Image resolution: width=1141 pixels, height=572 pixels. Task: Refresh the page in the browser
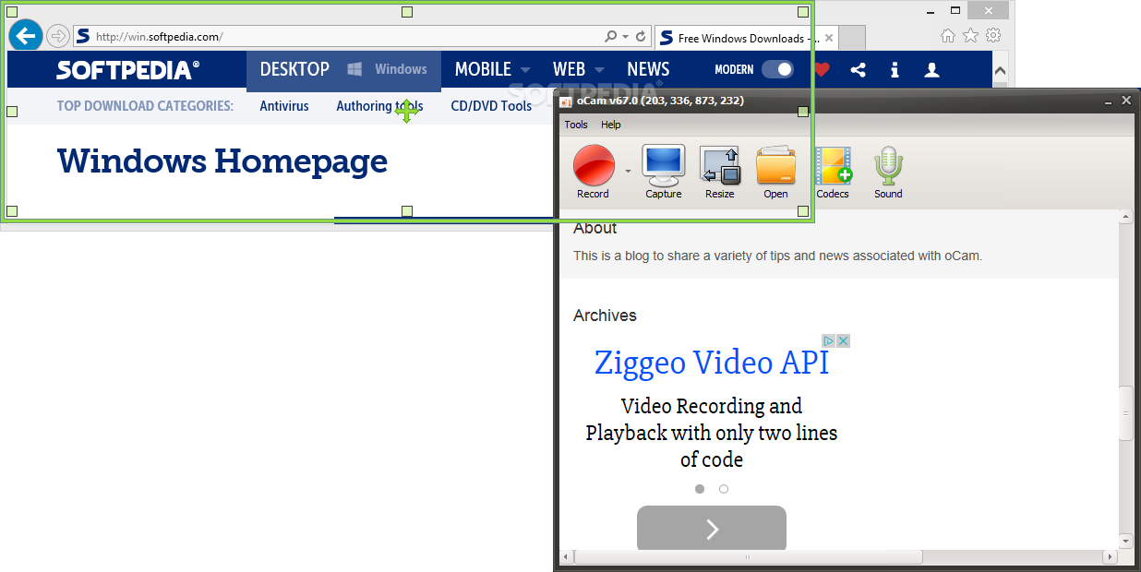641,37
